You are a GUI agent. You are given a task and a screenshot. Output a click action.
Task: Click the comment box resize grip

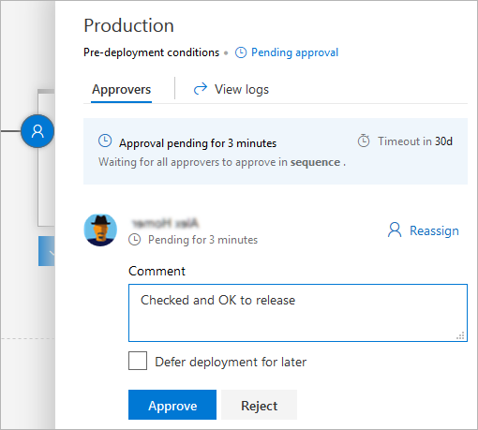click(x=460, y=335)
